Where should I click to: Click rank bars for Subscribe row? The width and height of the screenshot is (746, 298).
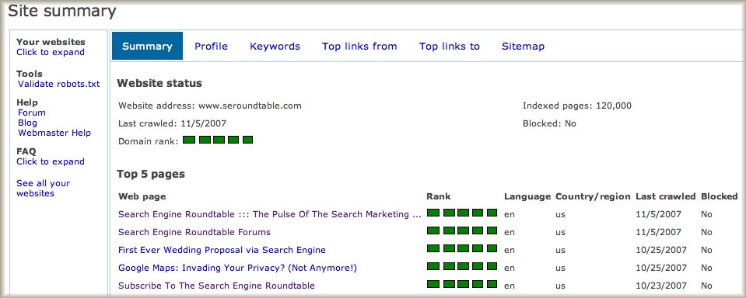(x=461, y=284)
